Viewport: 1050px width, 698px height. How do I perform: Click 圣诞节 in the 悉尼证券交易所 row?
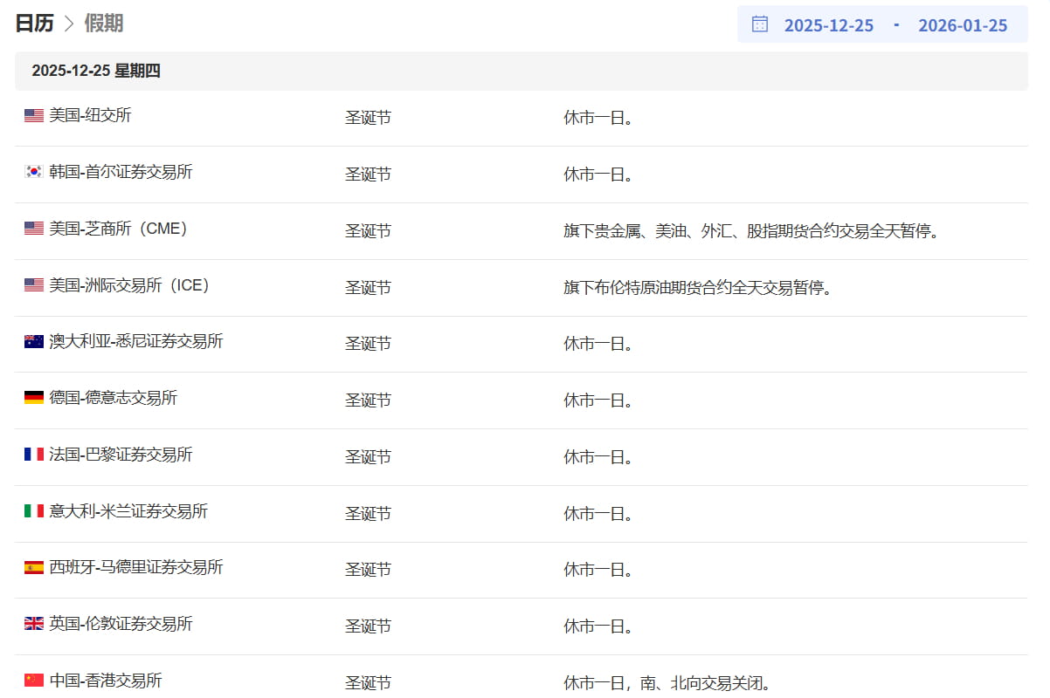368,344
